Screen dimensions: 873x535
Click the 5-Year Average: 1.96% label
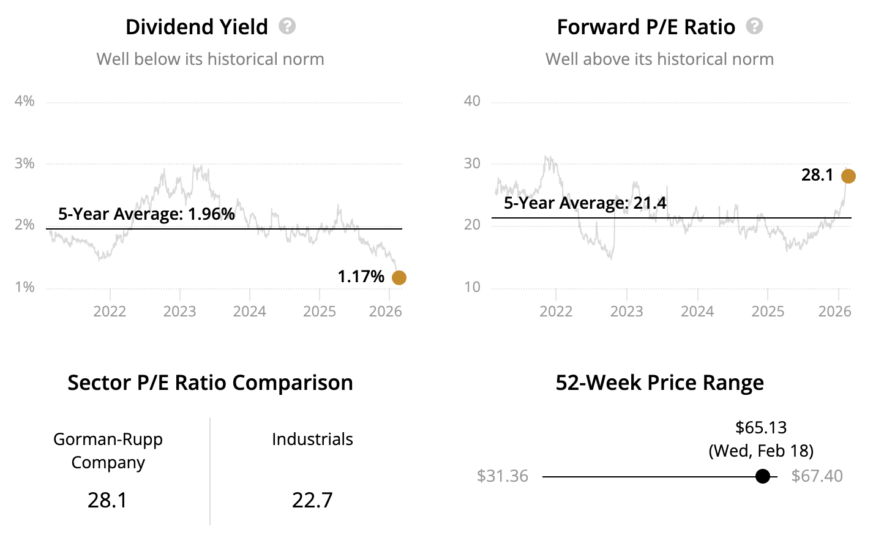[x=146, y=214]
